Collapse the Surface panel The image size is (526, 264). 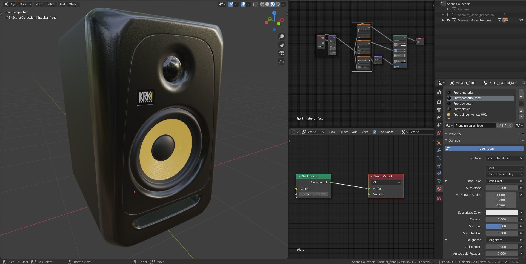coord(446,140)
